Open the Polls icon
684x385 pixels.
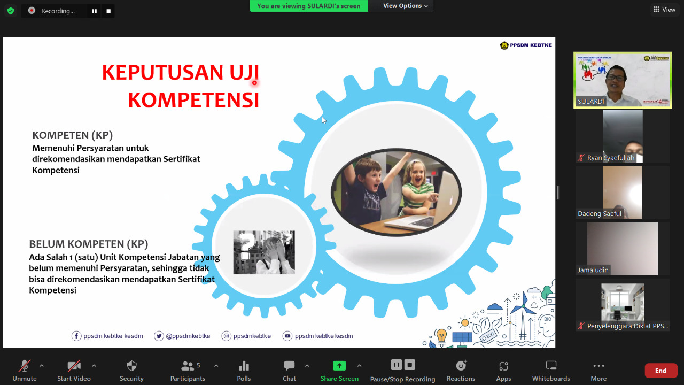click(x=244, y=366)
